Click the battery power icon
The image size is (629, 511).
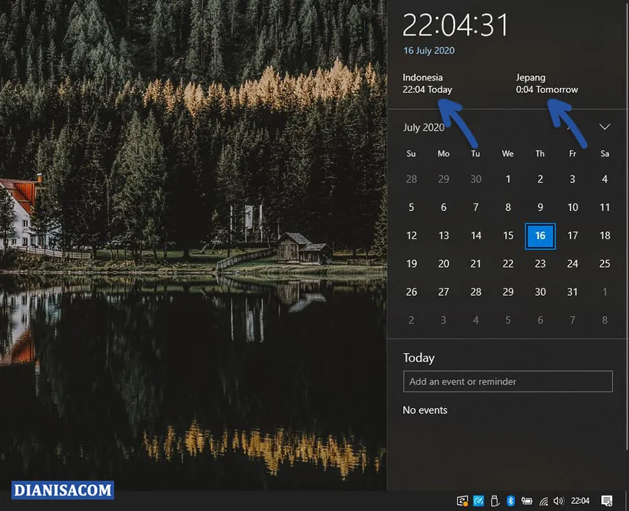pyautogui.click(x=526, y=501)
